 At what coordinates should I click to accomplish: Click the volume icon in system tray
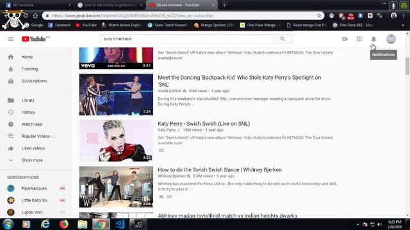point(380,224)
